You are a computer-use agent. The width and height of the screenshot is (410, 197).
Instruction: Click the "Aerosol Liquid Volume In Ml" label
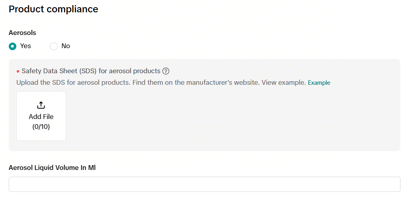(x=52, y=168)
